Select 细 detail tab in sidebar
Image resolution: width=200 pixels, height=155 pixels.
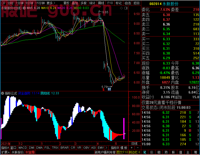point(159,152)
